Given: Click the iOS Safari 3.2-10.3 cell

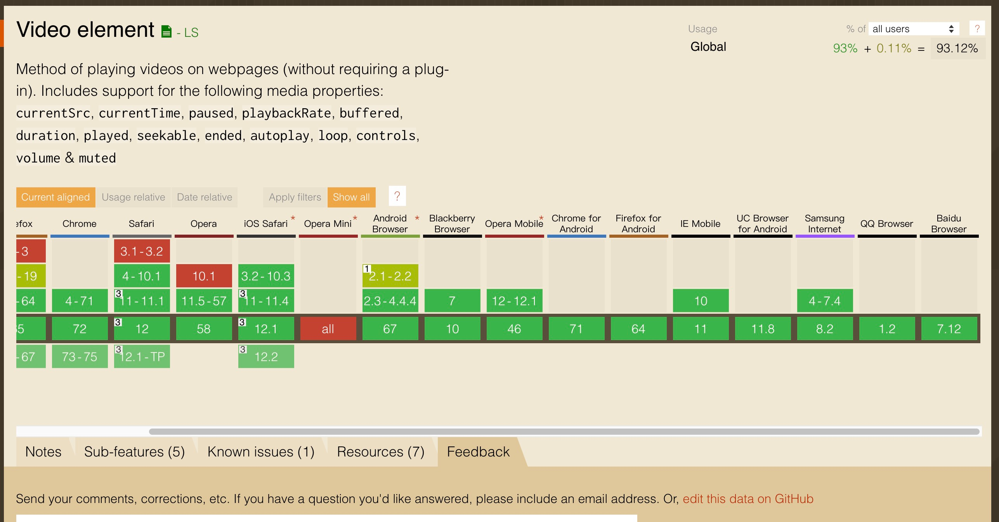Looking at the screenshot, I should tap(266, 276).
